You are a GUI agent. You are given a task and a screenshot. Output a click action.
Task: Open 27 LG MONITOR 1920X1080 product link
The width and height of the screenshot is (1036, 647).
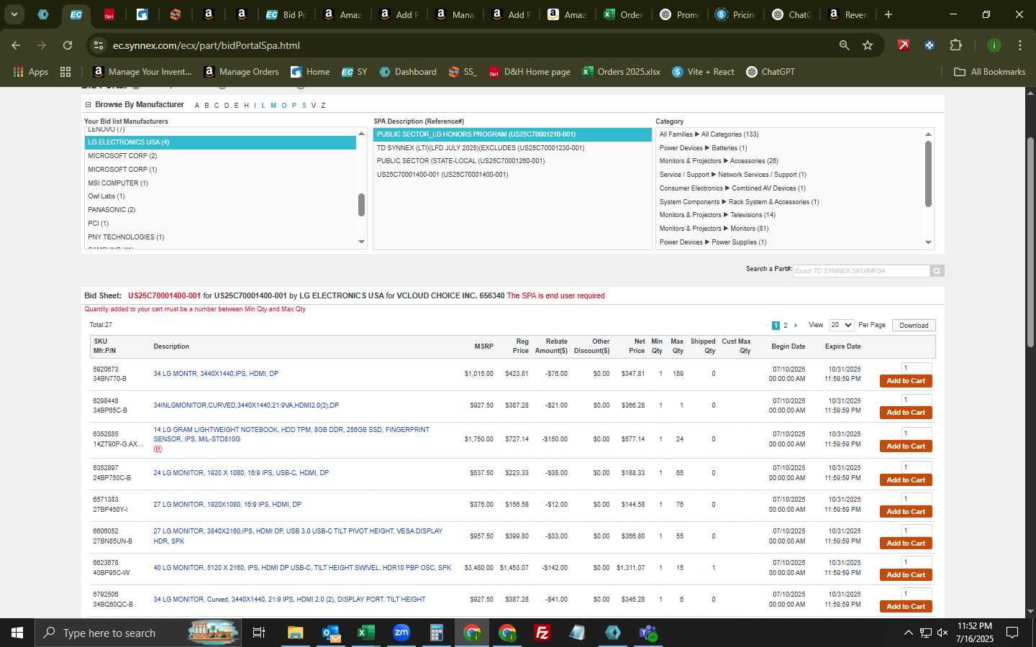click(227, 505)
